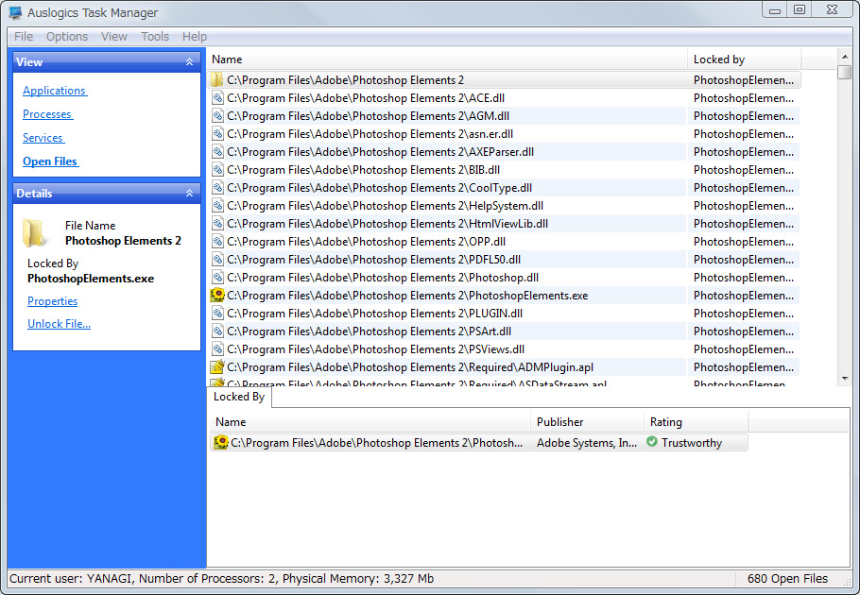860x595 pixels.
Task: Sort file list by Name column header
Action: click(447, 59)
